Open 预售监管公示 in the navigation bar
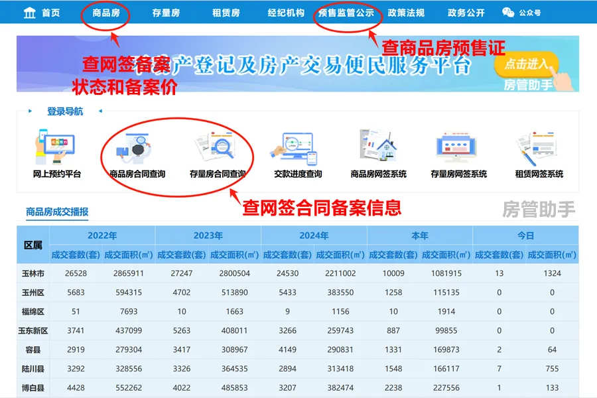The height and width of the screenshot is (398, 597). point(346,13)
